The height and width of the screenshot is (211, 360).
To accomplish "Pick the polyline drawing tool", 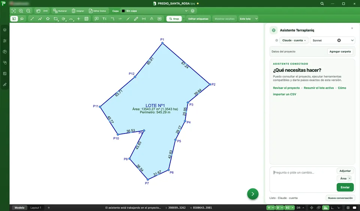I will click(x=40, y=19).
